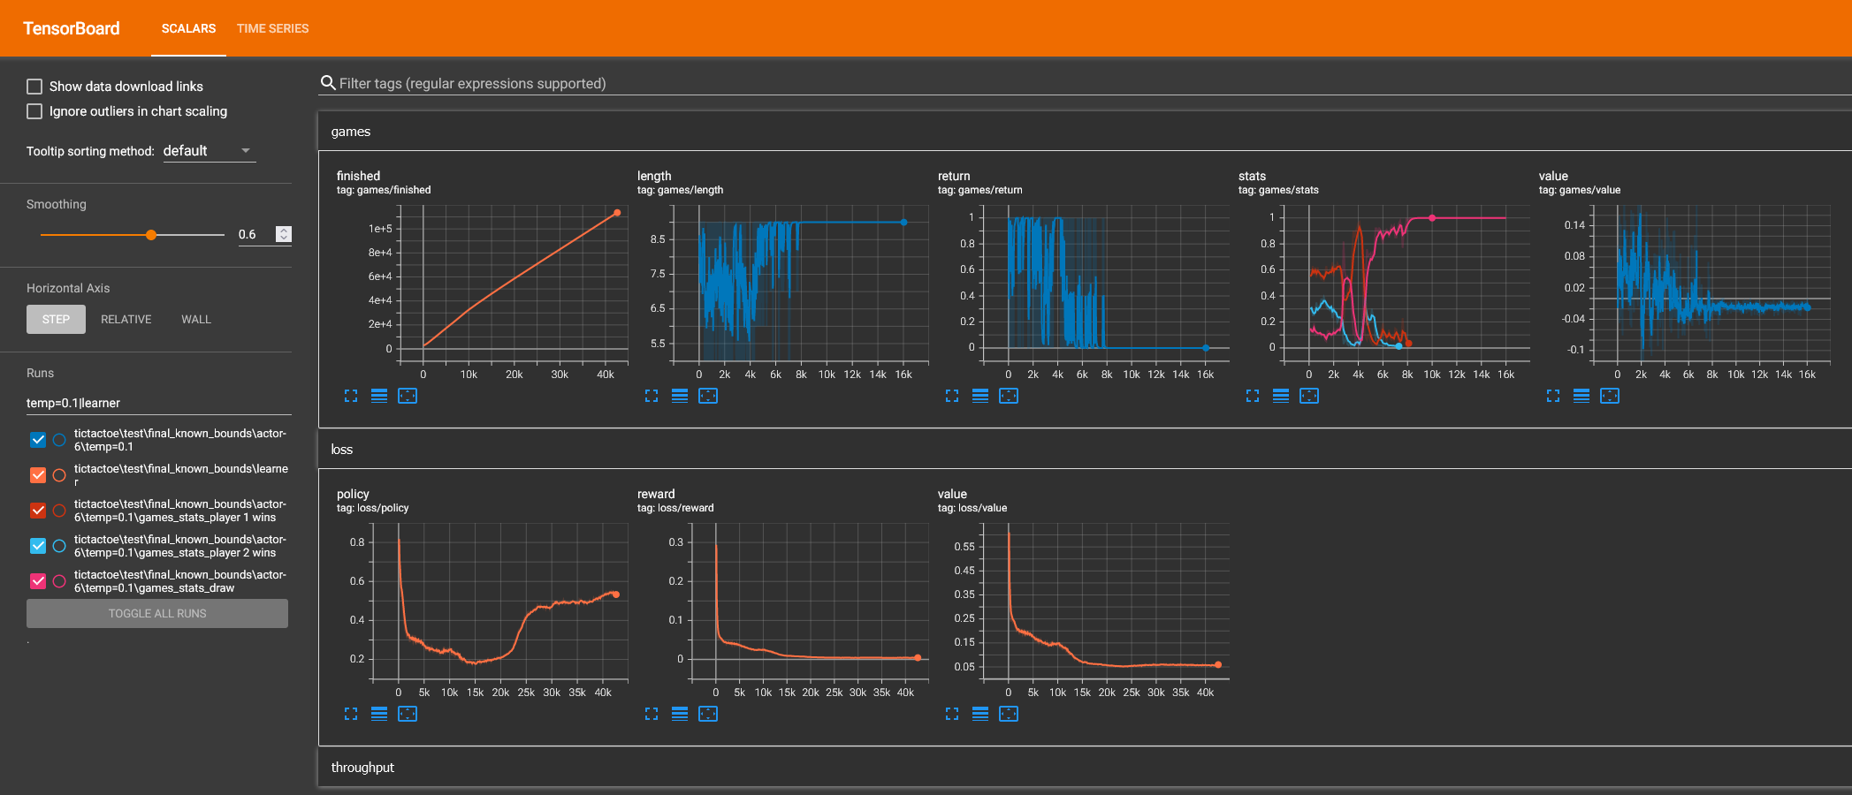
Task: Click the runs filter field temp=0.1|learner
Action: click(159, 403)
